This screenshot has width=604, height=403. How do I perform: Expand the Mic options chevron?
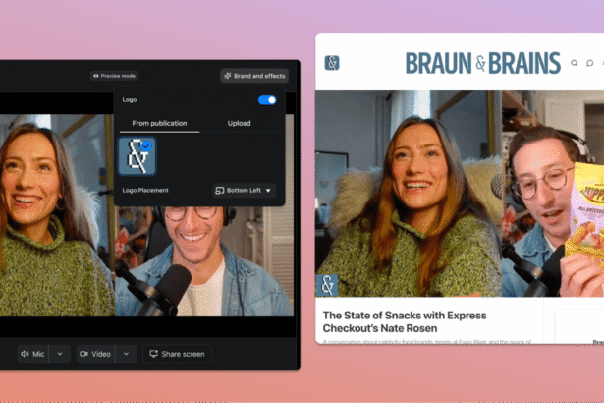pos(60,354)
